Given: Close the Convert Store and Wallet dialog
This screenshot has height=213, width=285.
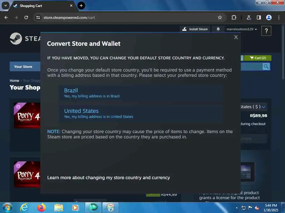Looking at the screenshot, I should point(236,37).
